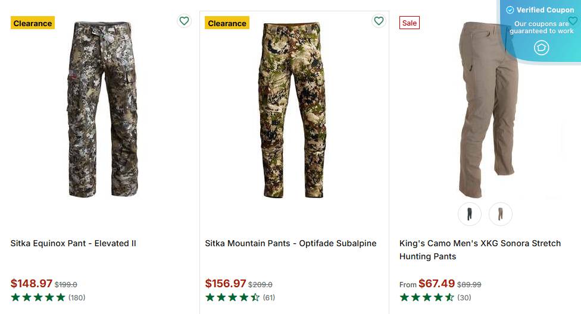Select the dark color swatch for Sonora pants

(x=470, y=214)
